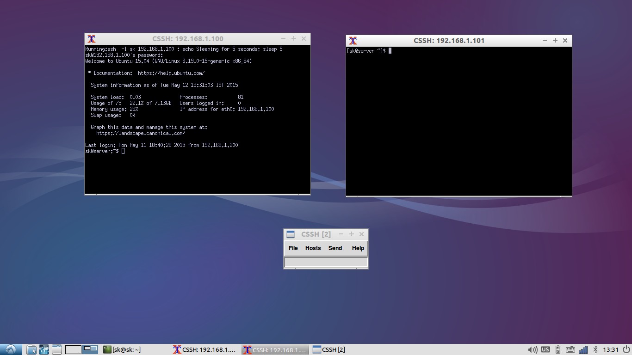The image size is (632, 355).
Task: Open the power/logout button in the panel
Action: 626,349
